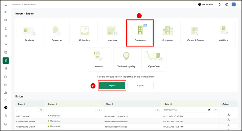This screenshot has width=242, height=131.
Task: Sort history by Status column
Action: [56, 104]
